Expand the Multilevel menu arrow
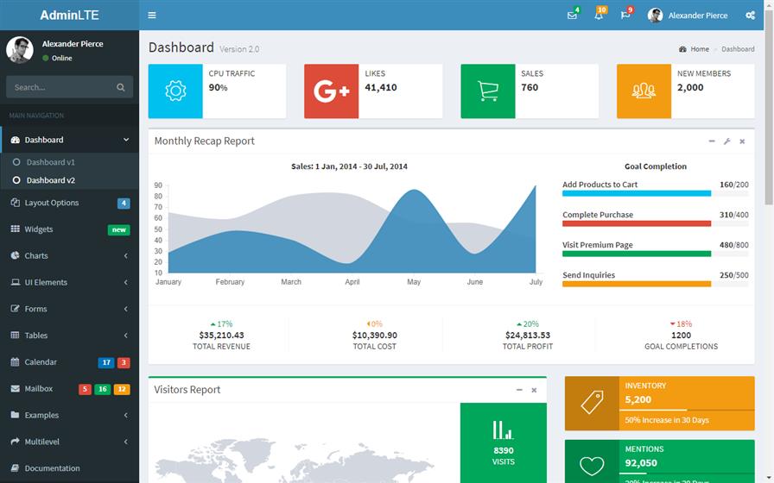Viewport: 774px width, 483px height. [126, 442]
